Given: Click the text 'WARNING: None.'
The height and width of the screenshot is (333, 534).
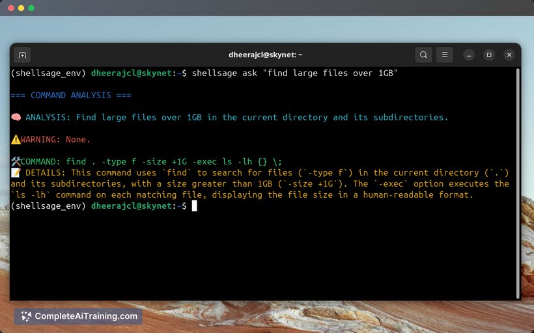Looking at the screenshot, I should click(x=55, y=139).
